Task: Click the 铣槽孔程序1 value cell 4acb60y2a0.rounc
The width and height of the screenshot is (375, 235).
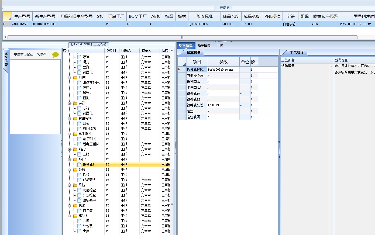Action: click(223, 70)
